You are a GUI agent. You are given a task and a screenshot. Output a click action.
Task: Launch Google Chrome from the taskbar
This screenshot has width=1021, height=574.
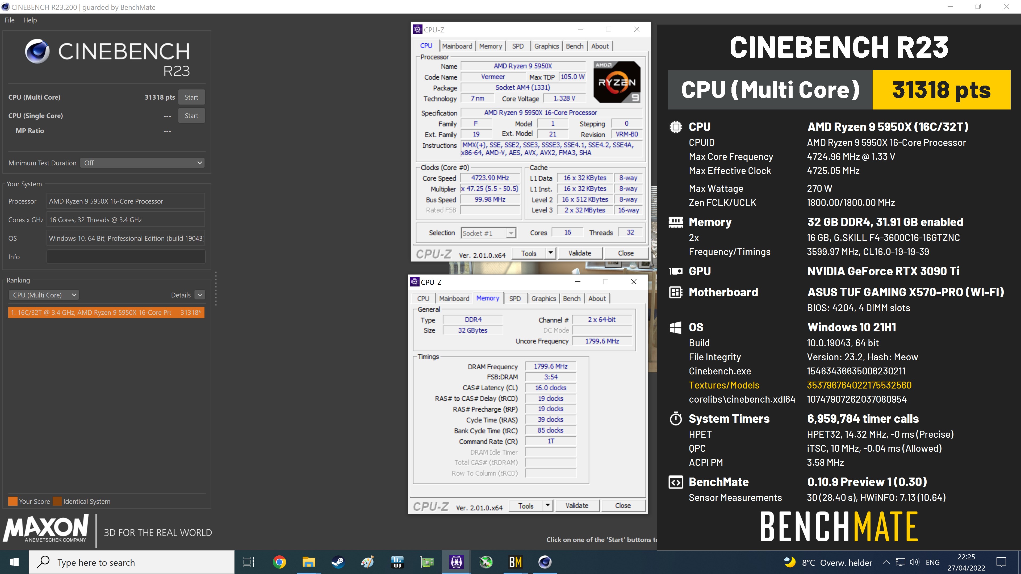point(279,562)
